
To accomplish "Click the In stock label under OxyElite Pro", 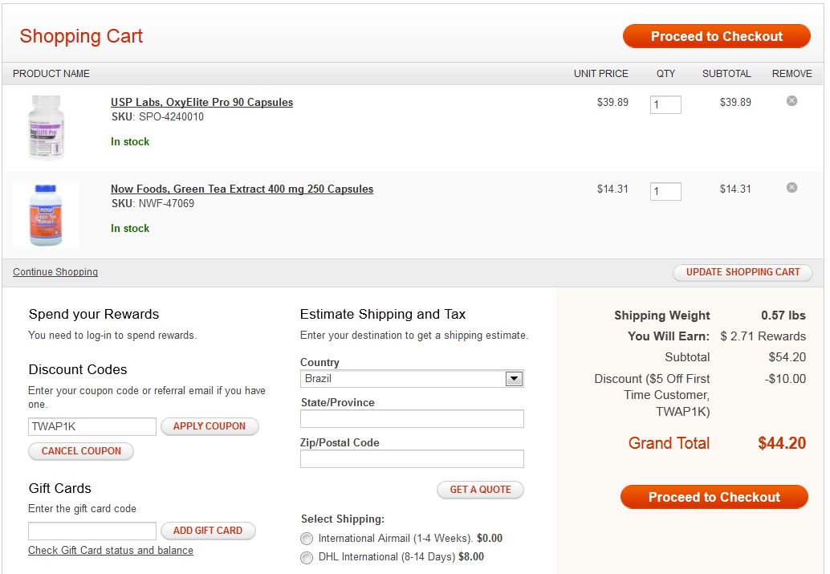I will point(130,142).
